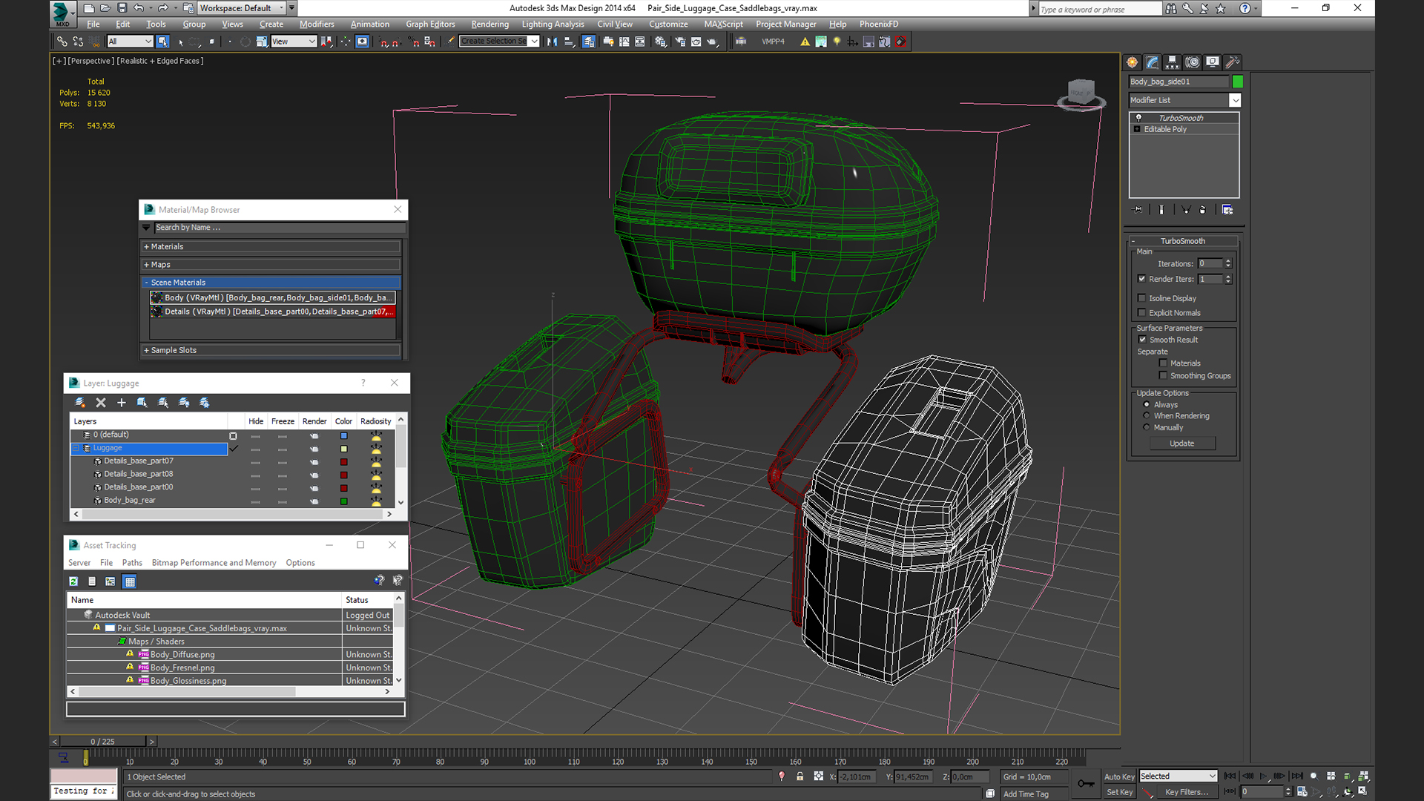1424x801 pixels.
Task: Open the Modify command panel tab
Action: pyautogui.click(x=1152, y=62)
